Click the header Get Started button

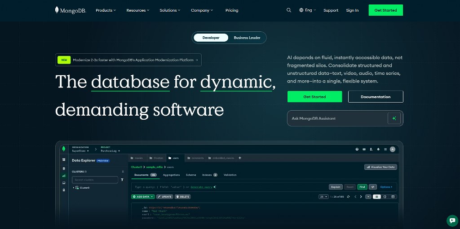point(385,10)
